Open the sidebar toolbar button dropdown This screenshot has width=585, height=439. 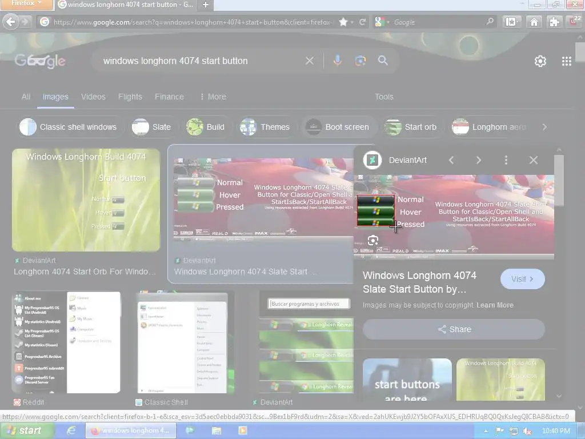(x=511, y=22)
